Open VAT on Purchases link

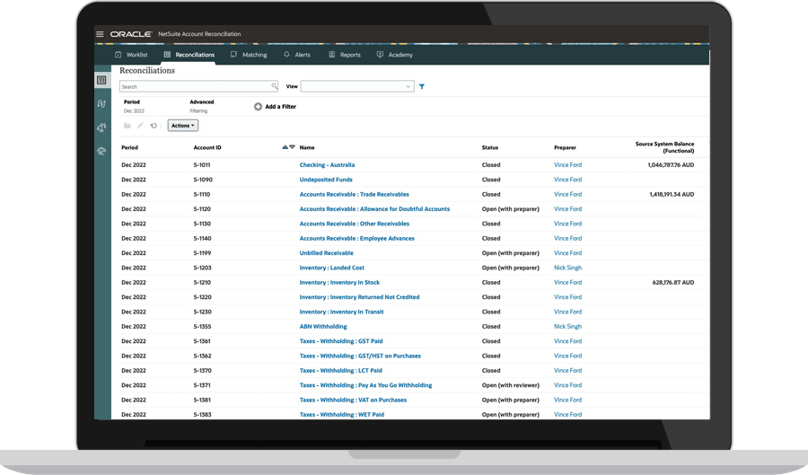tap(353, 400)
